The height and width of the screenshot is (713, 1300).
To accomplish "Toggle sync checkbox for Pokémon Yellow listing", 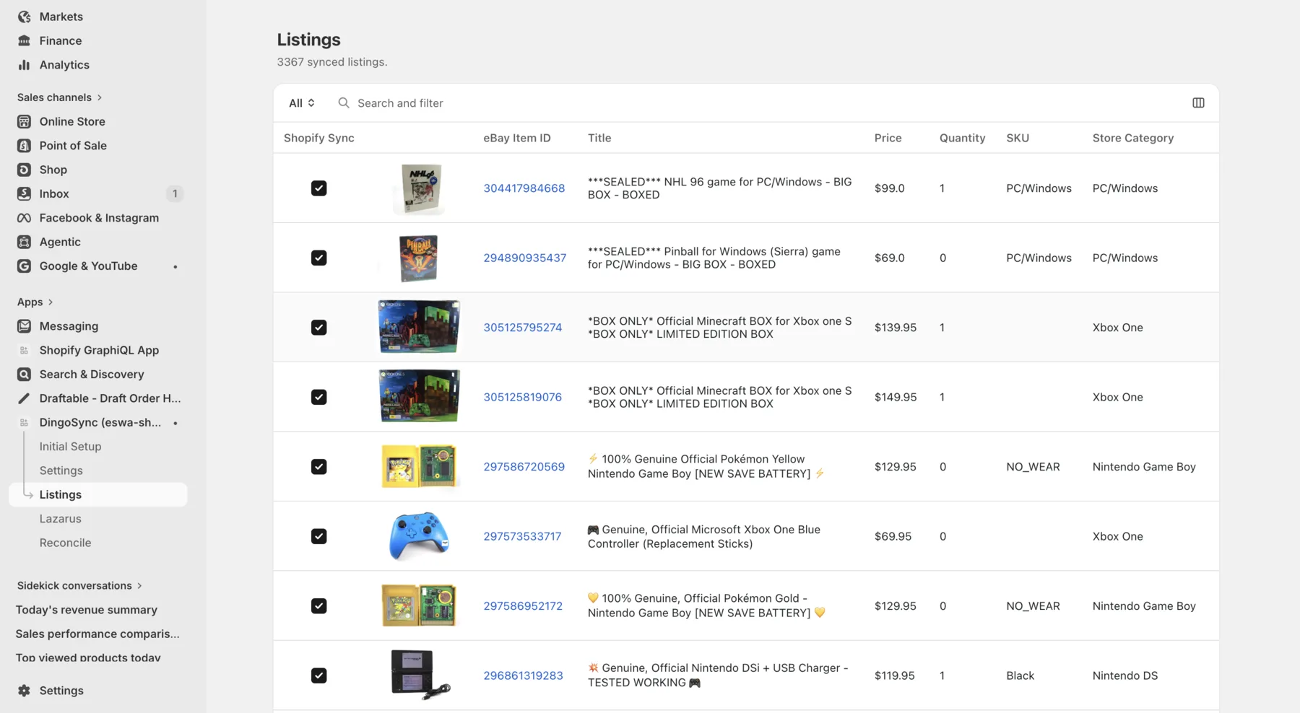I will click(318, 467).
